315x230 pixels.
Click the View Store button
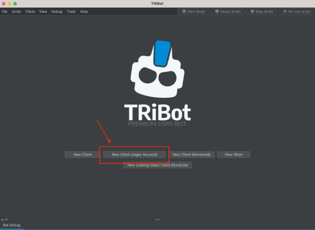[233, 154]
